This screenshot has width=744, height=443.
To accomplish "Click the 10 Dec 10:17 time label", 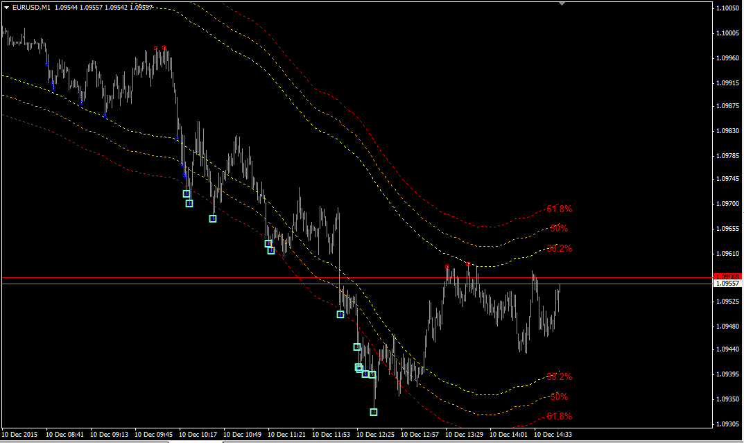I will [198, 435].
